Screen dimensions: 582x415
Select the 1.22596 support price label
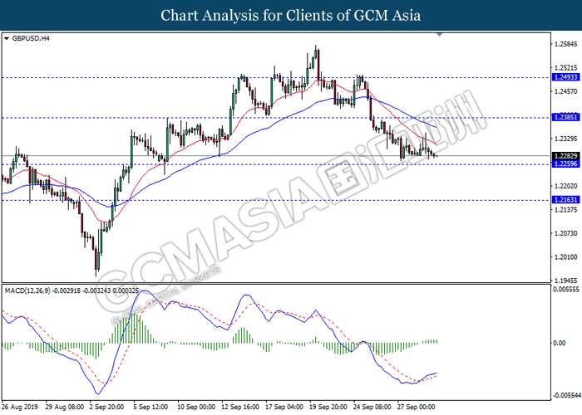tap(565, 164)
